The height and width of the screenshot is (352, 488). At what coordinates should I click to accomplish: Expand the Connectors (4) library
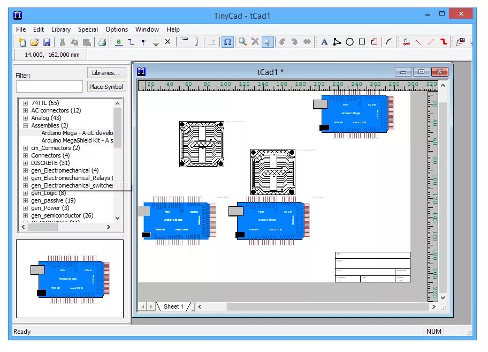coord(26,155)
